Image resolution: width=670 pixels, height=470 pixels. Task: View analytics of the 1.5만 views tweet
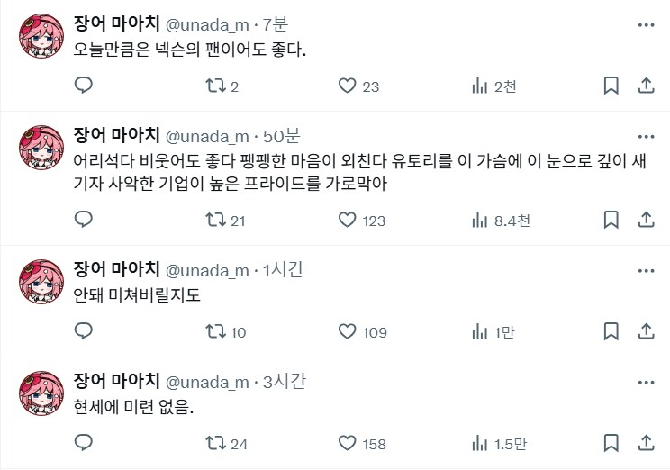coord(480,443)
